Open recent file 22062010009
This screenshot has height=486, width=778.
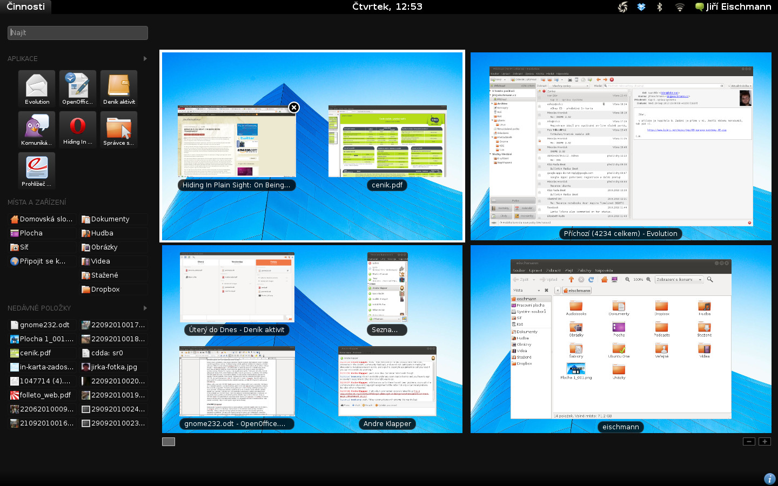coord(42,409)
